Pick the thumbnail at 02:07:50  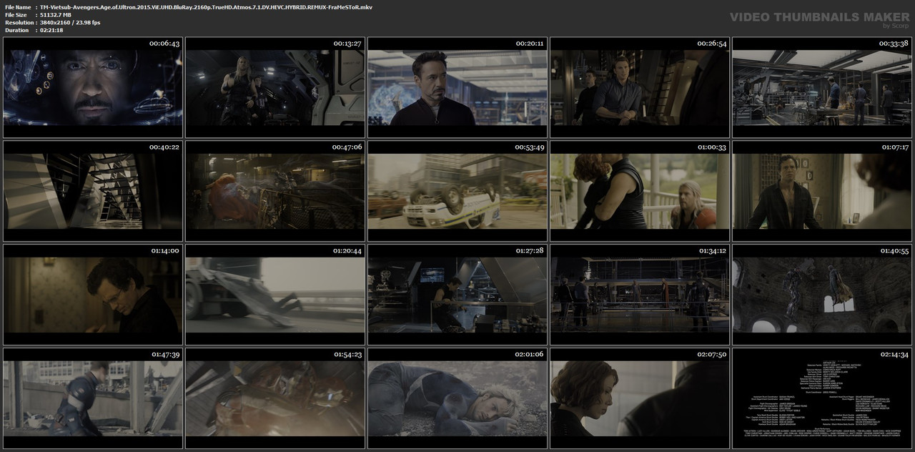coord(640,398)
